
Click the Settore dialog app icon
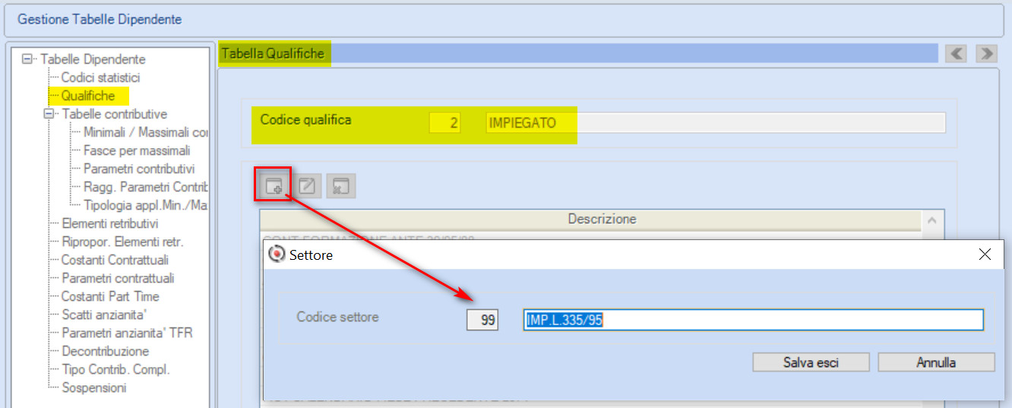tap(277, 255)
